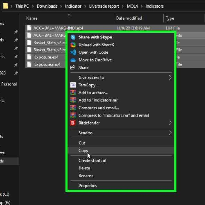
Task: Select file ACC+BAL+MARG-INDI.ex4
Action: click(x=58, y=28)
